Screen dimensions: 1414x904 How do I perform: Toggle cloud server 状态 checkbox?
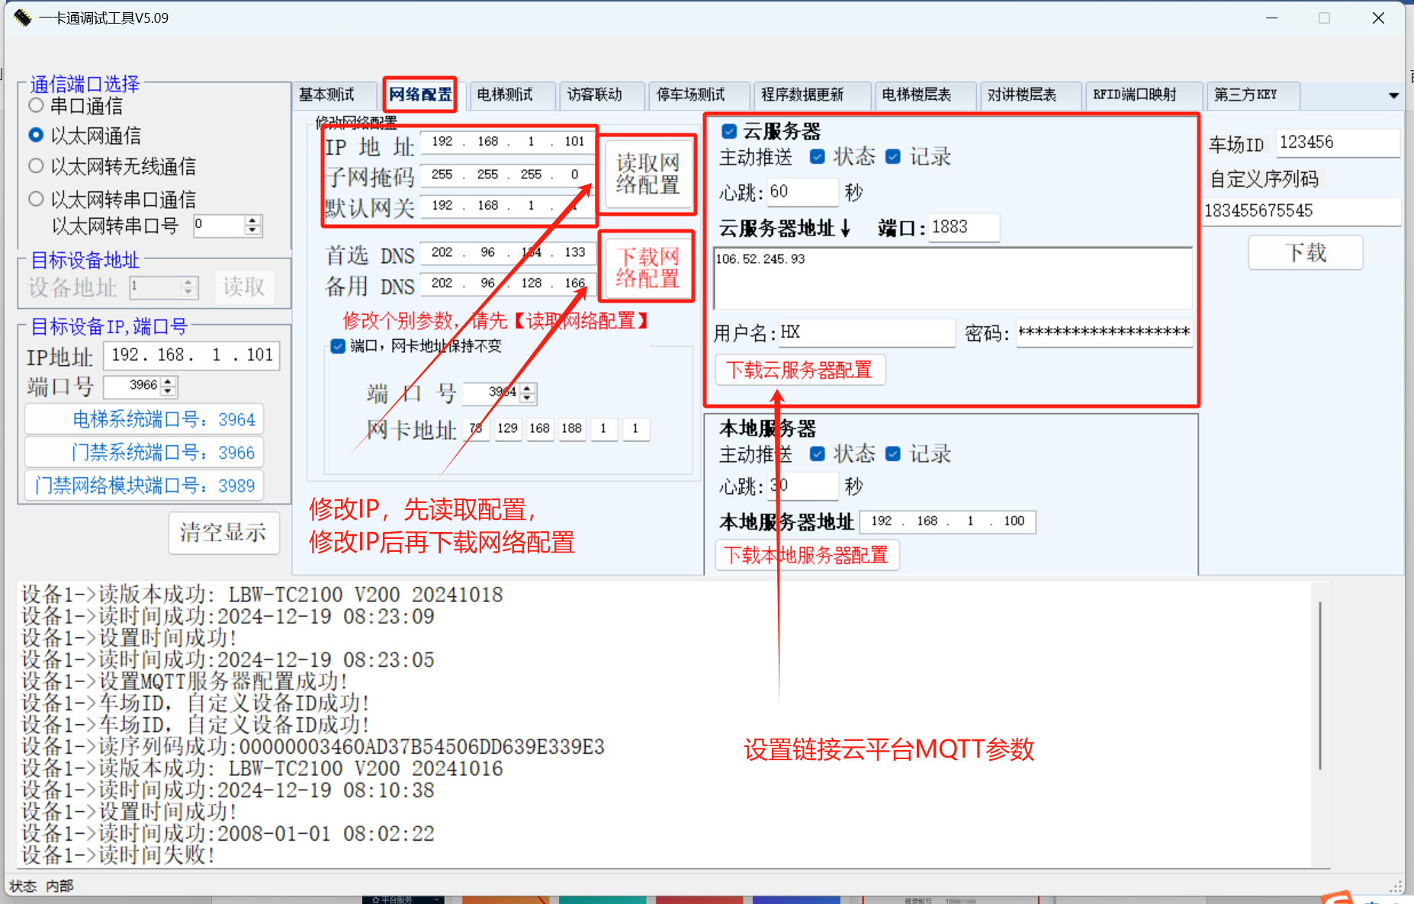pyautogui.click(x=817, y=157)
